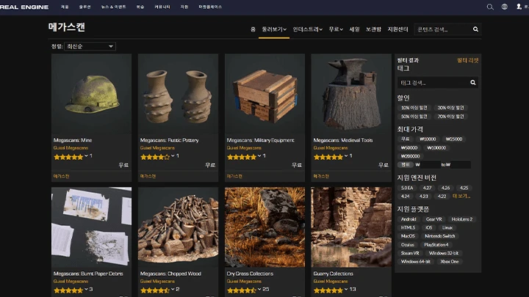Open the Dry Grass Collections thumbnail

coord(264,227)
